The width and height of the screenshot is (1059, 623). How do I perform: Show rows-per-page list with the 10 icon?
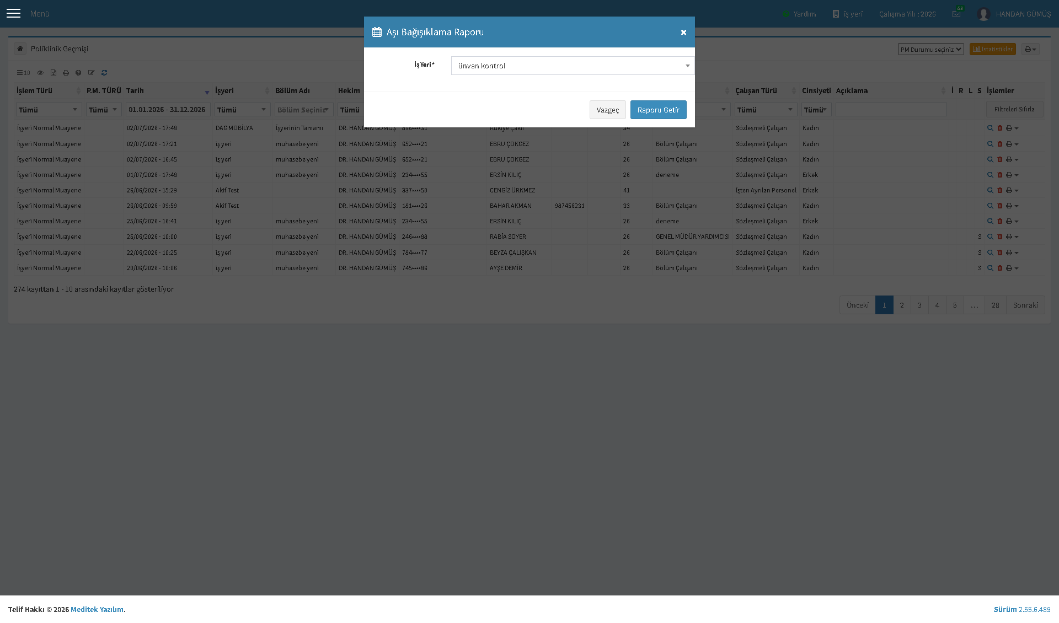pyautogui.click(x=23, y=73)
